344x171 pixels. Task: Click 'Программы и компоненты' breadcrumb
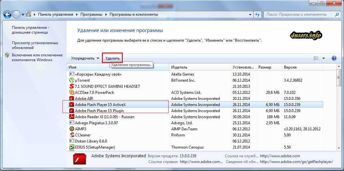pos(134,14)
